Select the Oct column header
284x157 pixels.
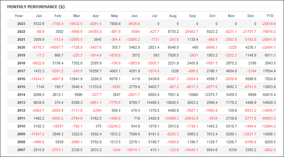(212, 16)
